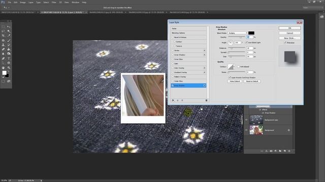Enable Satin effect checkbox

173,64
